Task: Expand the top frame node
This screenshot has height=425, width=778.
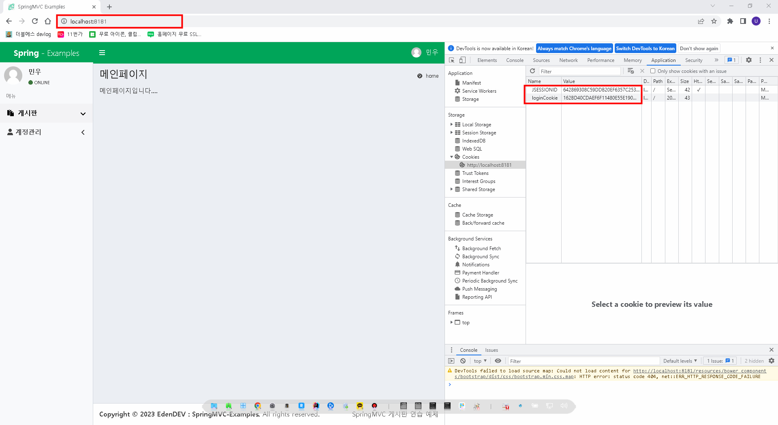Action: pyautogui.click(x=451, y=322)
